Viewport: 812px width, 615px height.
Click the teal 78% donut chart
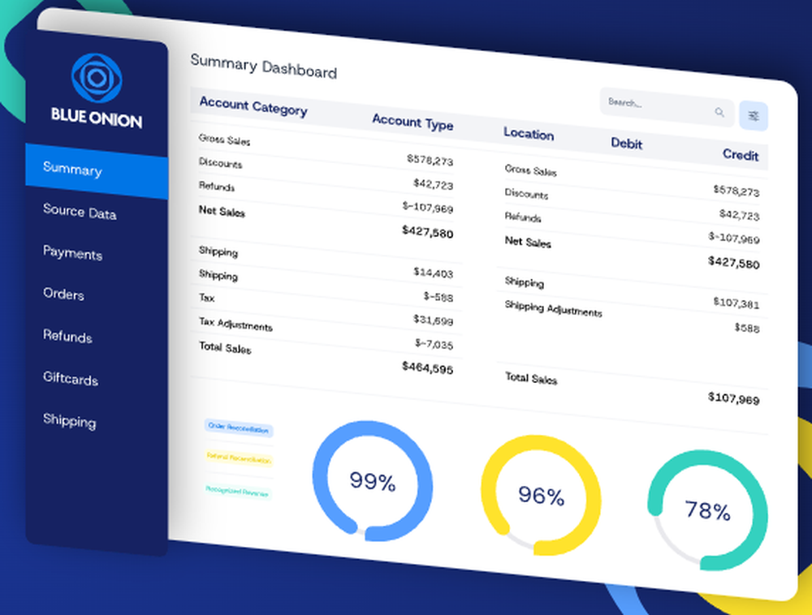(707, 510)
